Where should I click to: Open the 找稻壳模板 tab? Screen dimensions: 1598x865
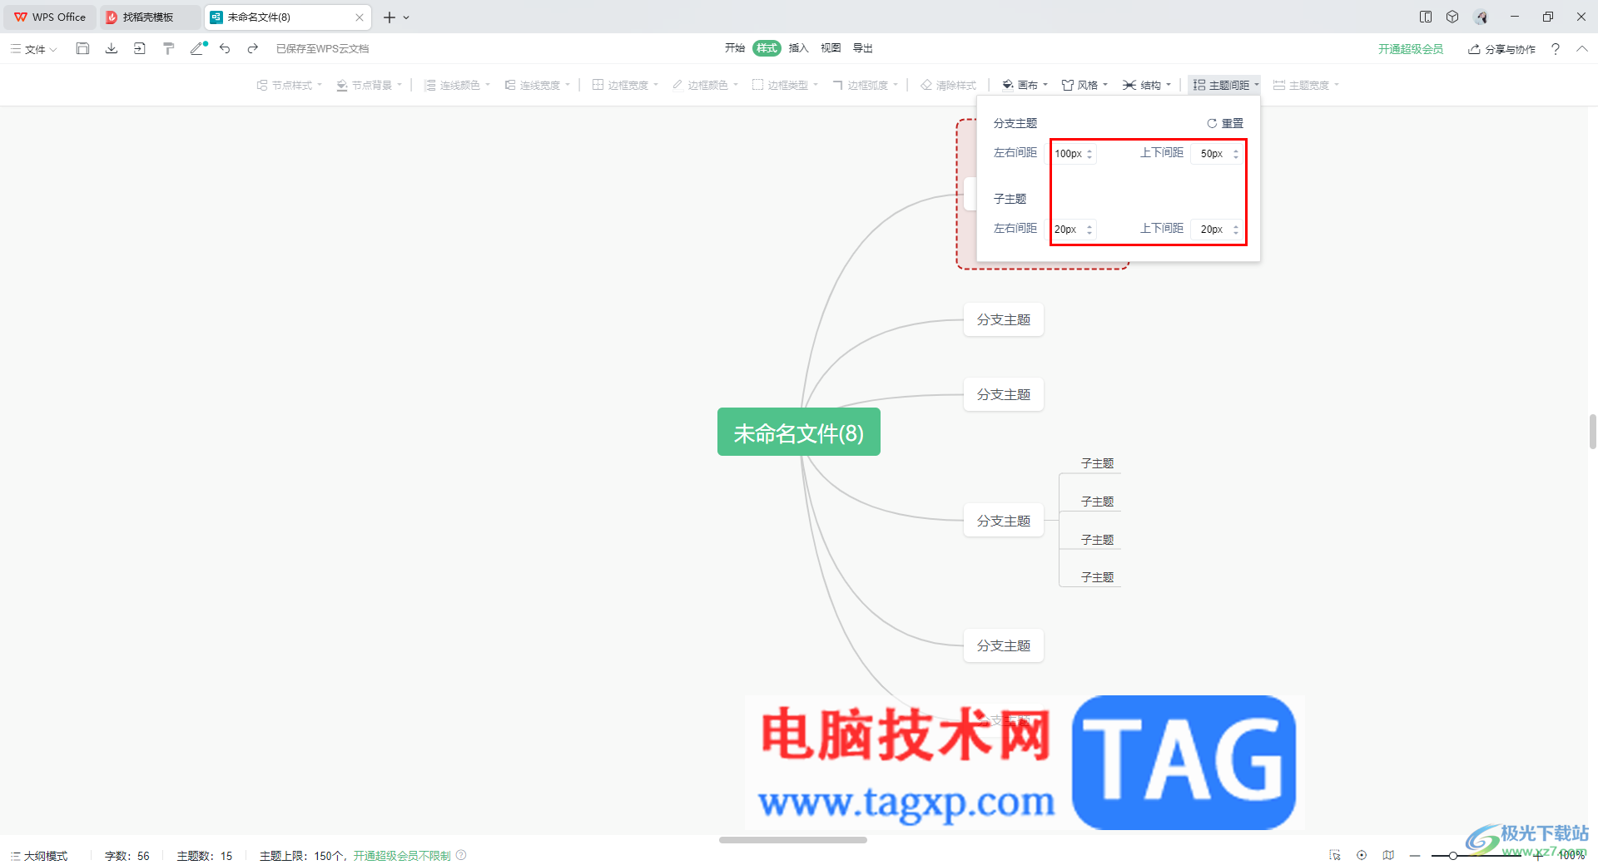150,17
